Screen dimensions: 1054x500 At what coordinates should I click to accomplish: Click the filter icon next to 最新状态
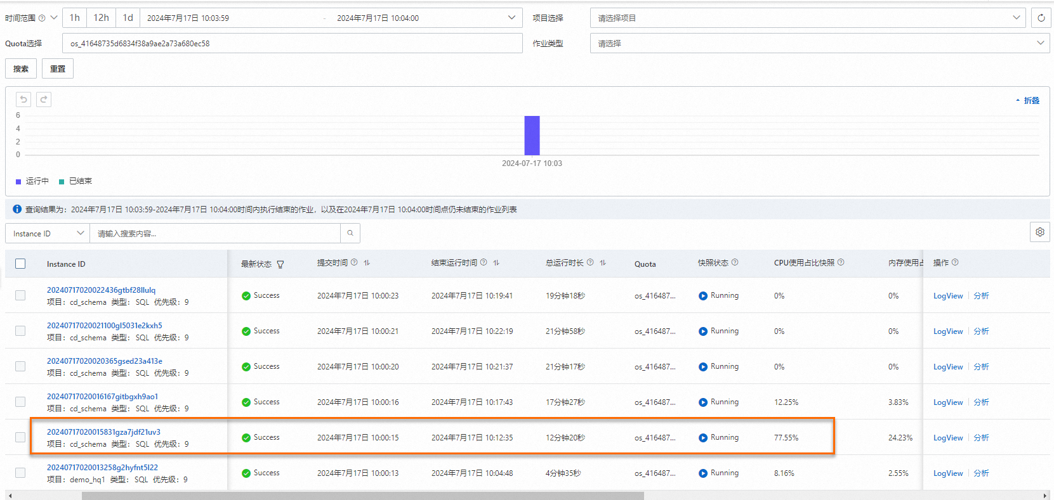coord(280,264)
